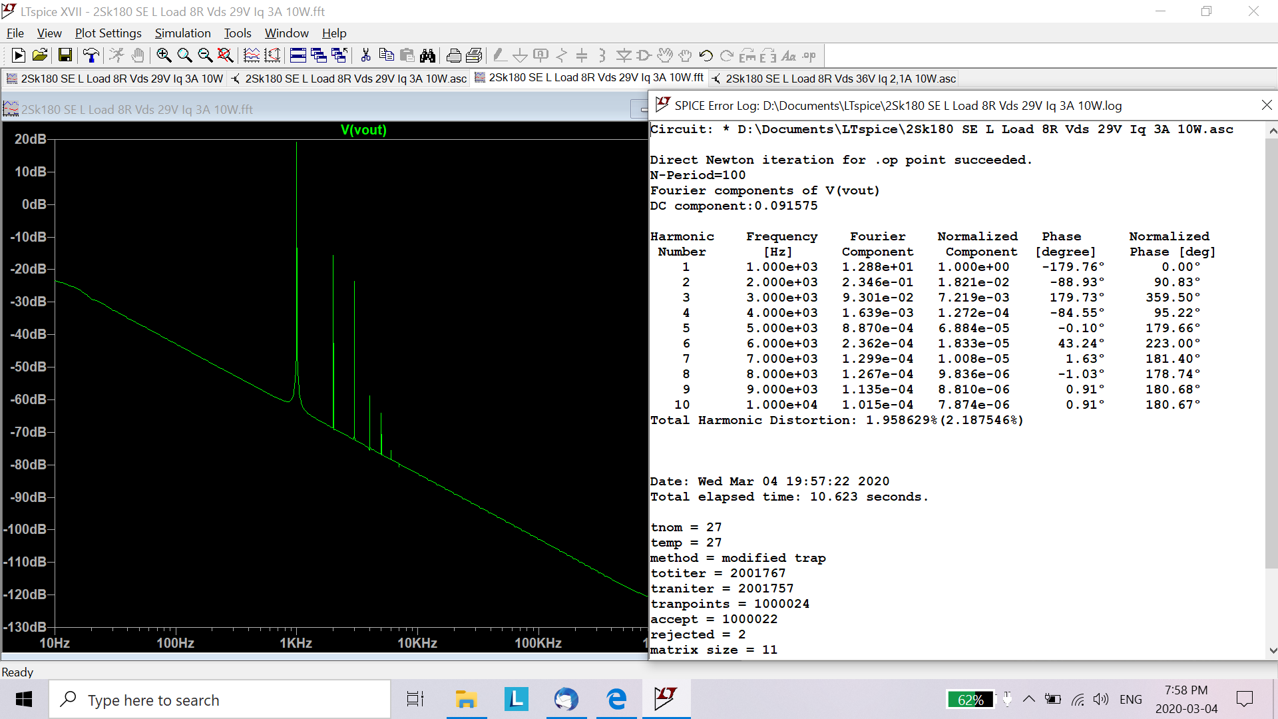Click the 20dB axis label
This screenshot has height=719, width=1278.
click(x=31, y=139)
